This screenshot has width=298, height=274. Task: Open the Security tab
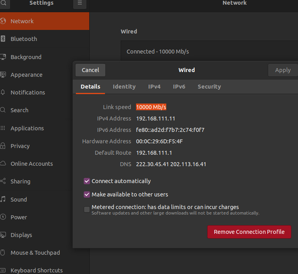pyautogui.click(x=209, y=87)
